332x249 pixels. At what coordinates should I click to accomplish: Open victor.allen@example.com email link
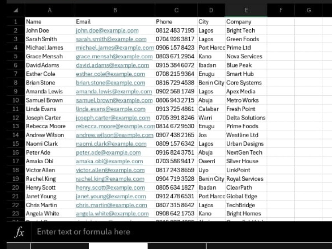click(110, 170)
